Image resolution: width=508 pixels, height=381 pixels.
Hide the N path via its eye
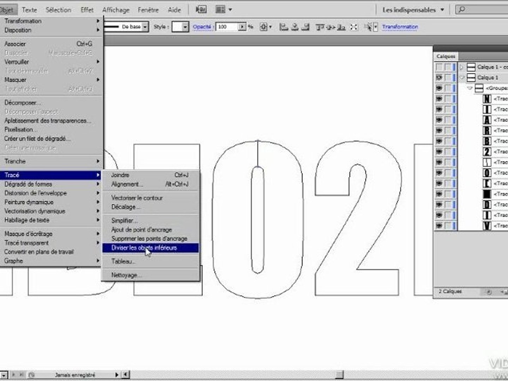(x=439, y=99)
